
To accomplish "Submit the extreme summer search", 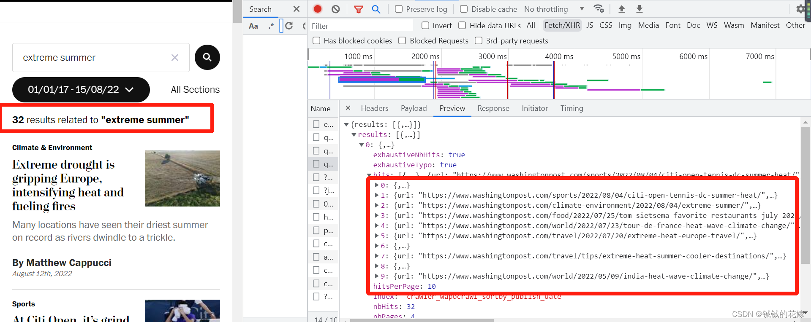I will [207, 57].
